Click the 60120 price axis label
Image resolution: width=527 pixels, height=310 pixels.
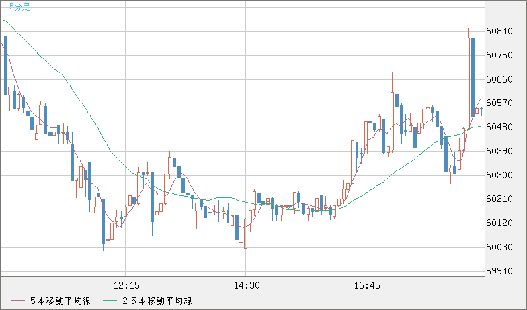pos(499,223)
